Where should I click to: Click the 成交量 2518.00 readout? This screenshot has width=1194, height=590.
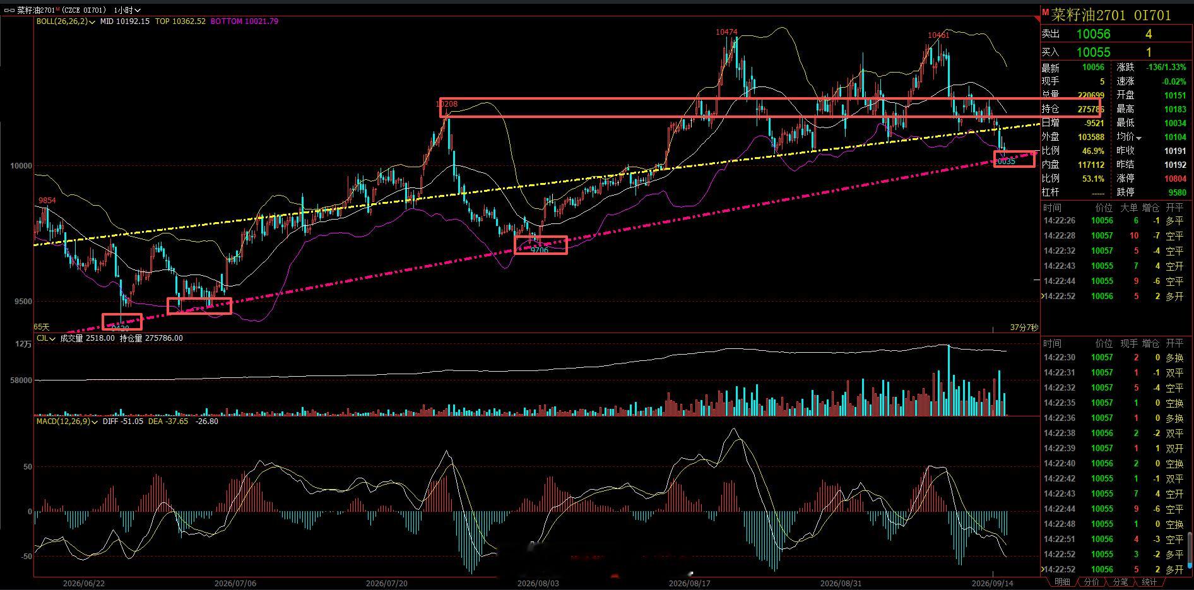(87, 338)
